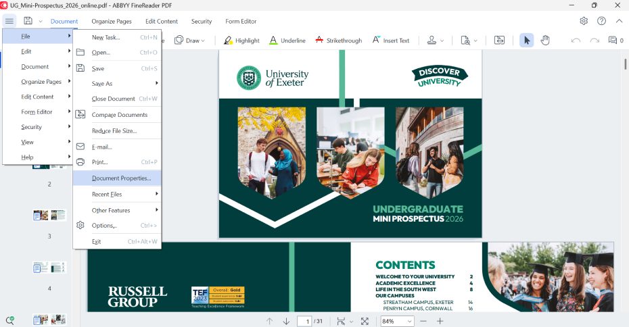Screen dimensions: 629x327
Task: Select page 3 thumbnail in sidebar
Action: point(49,216)
